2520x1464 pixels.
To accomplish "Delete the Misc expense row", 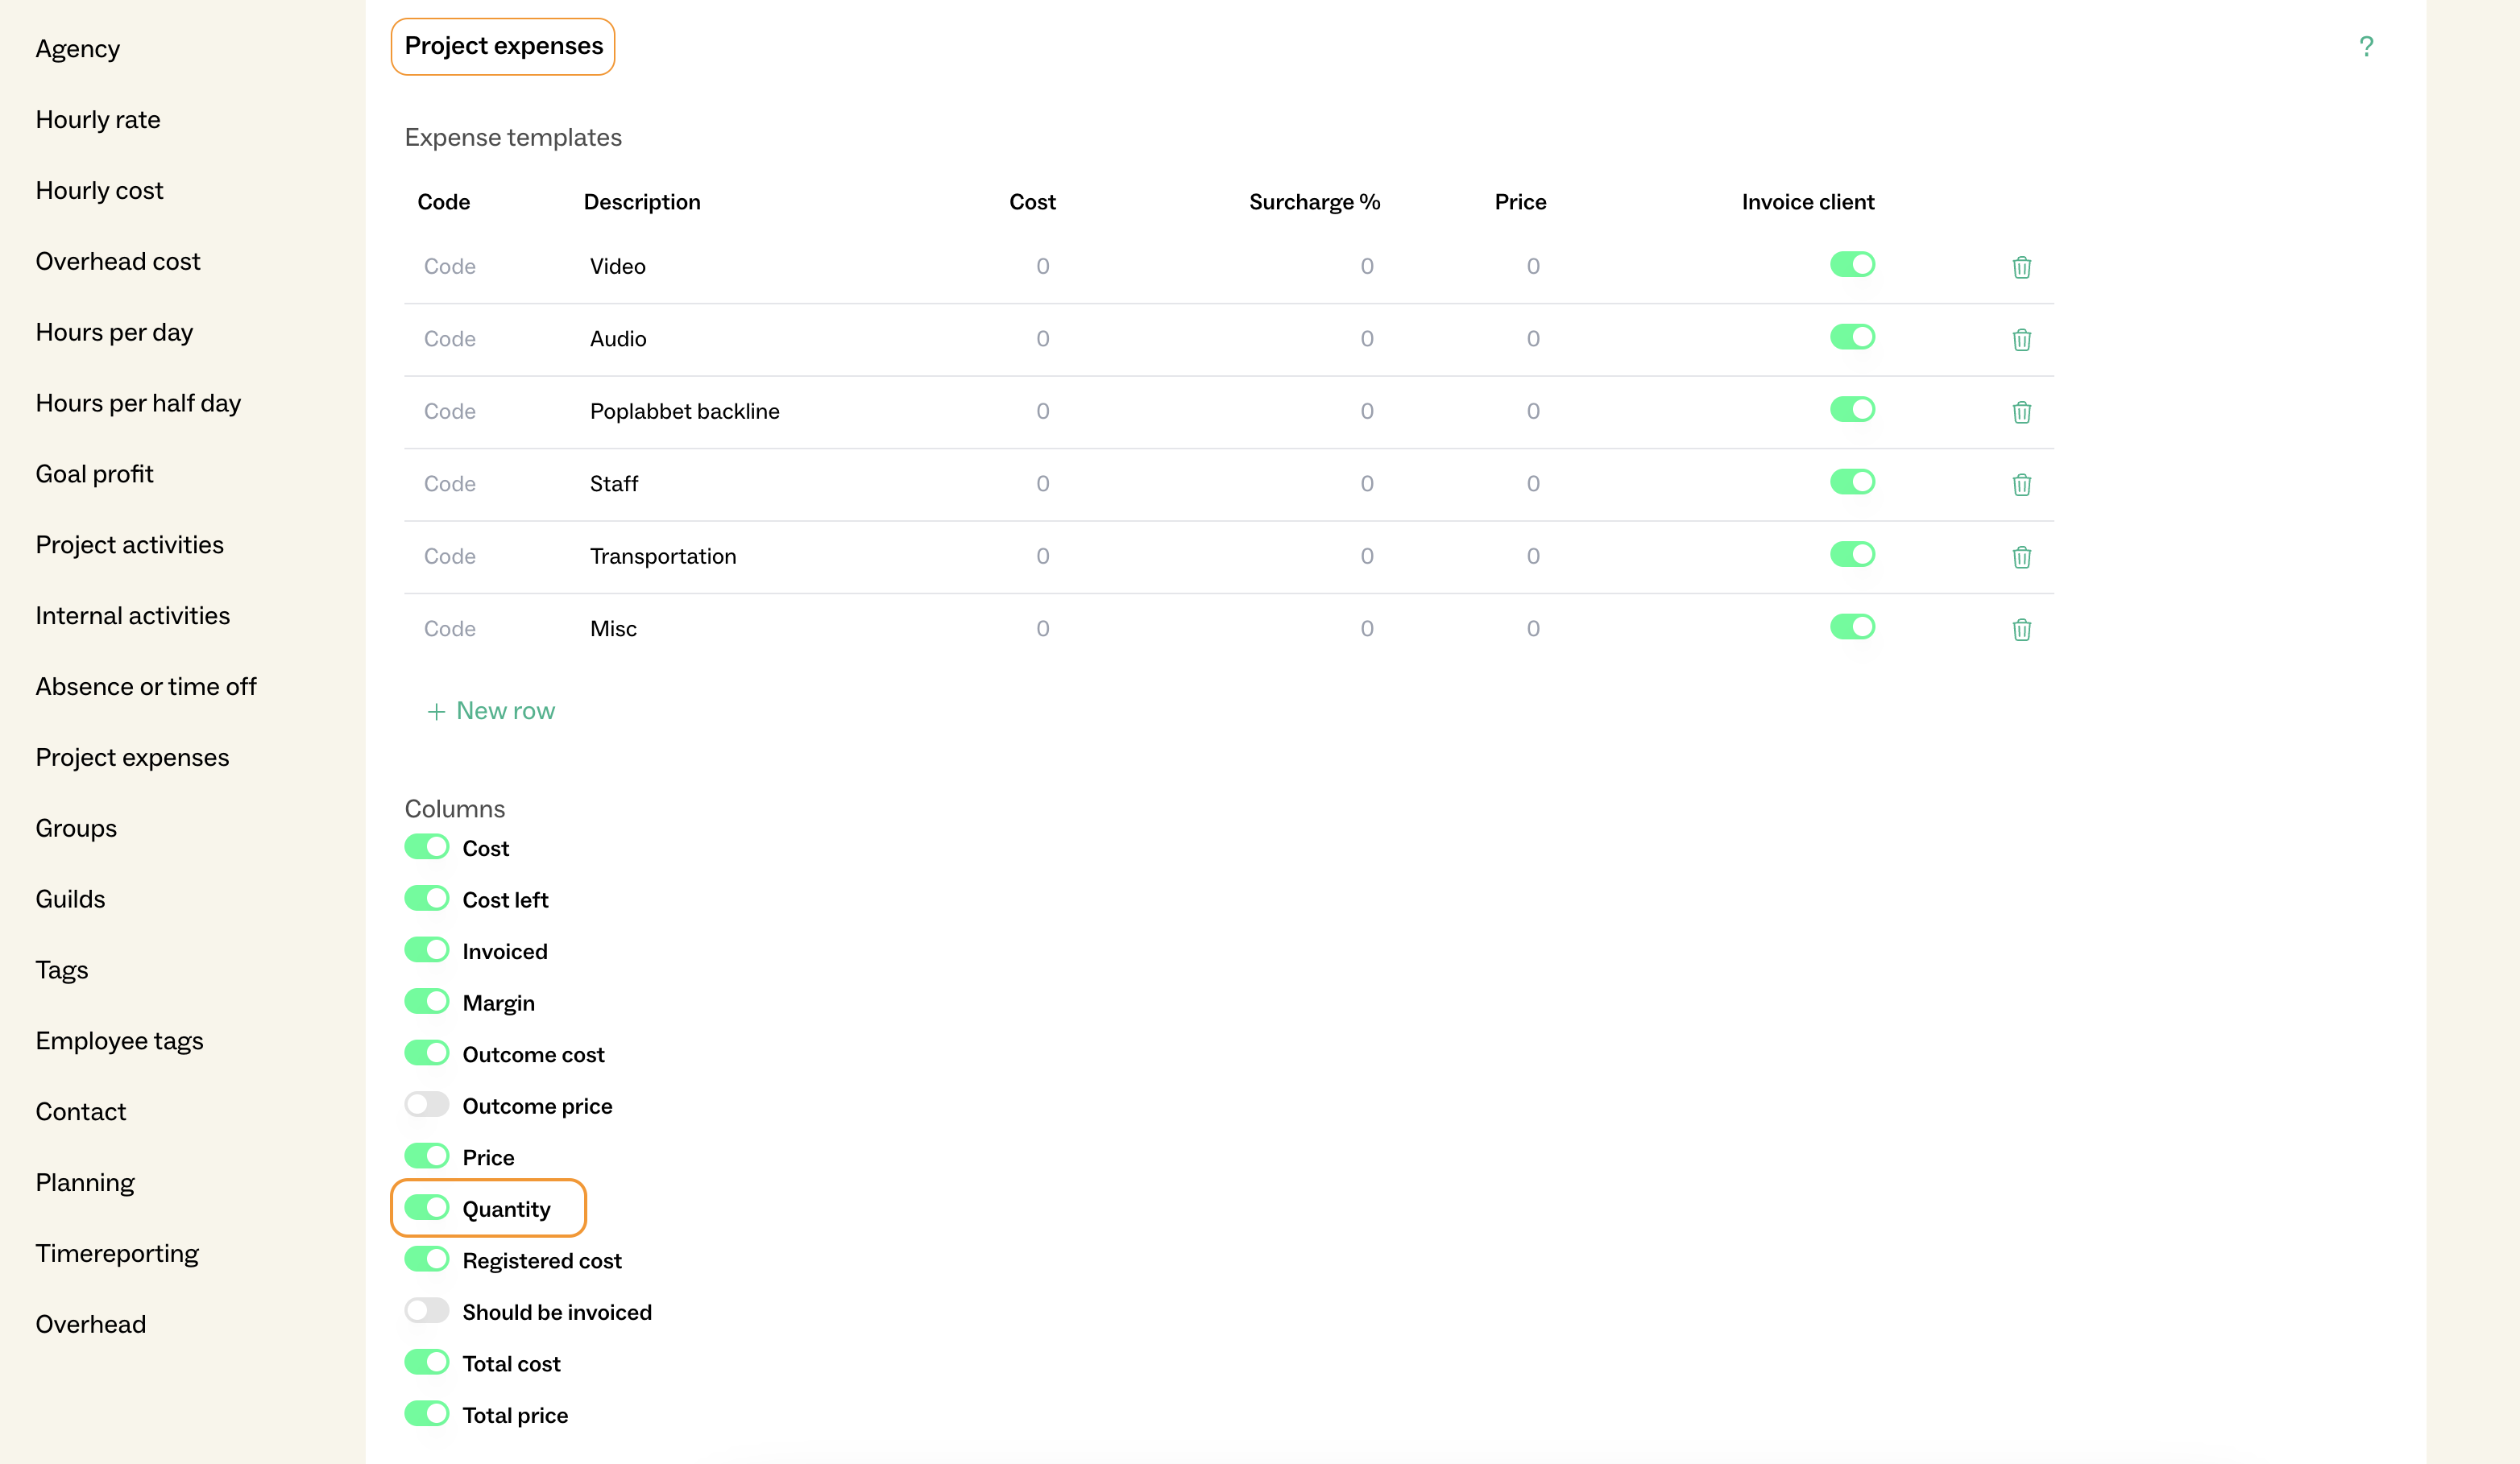I will [2021, 630].
